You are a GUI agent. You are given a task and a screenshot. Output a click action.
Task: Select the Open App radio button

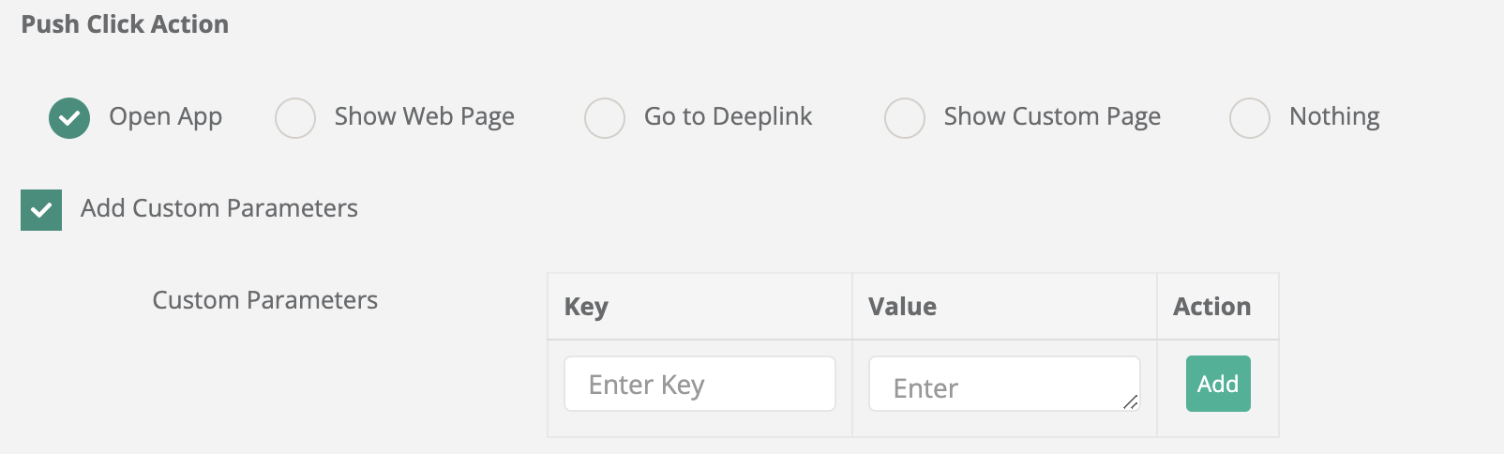69,118
